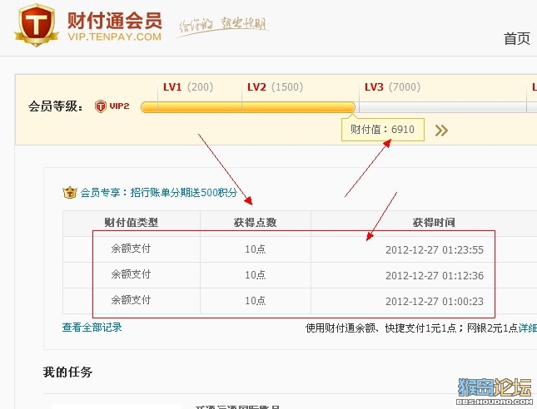Click 10点 in the 01:12:36 row
This screenshot has height=409, width=537.
click(255, 274)
